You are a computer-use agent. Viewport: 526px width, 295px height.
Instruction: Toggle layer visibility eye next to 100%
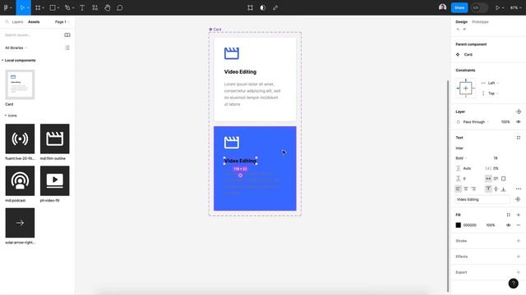(519, 122)
